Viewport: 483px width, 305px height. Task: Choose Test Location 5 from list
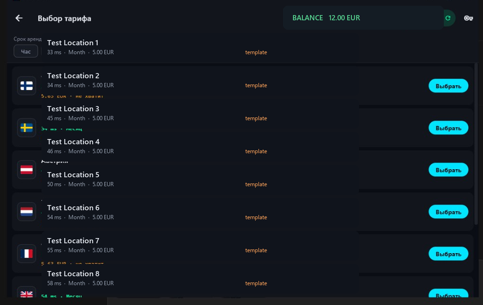200,179
